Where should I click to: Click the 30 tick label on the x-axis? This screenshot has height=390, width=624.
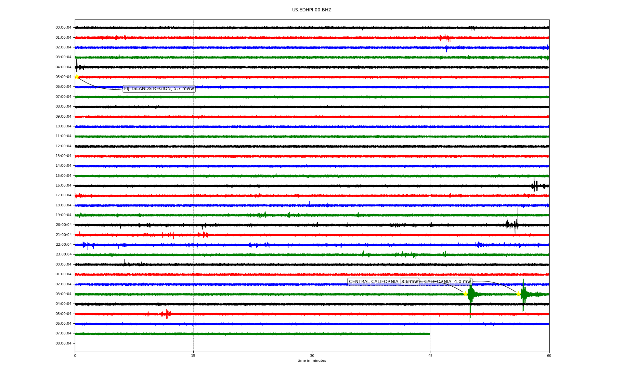click(x=312, y=356)
